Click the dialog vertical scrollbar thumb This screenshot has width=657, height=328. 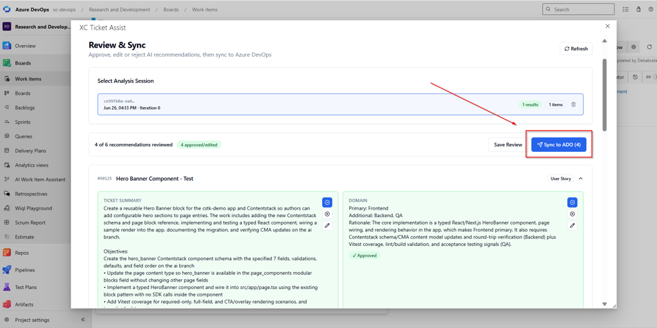(604, 95)
